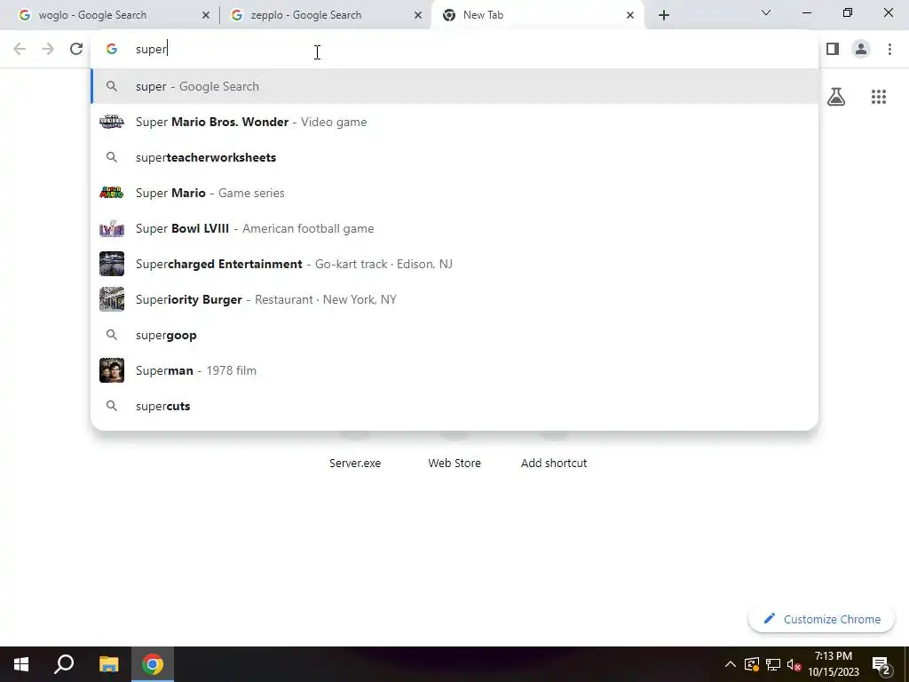909x682 pixels.
Task: Open network status tray icon
Action: click(773, 664)
